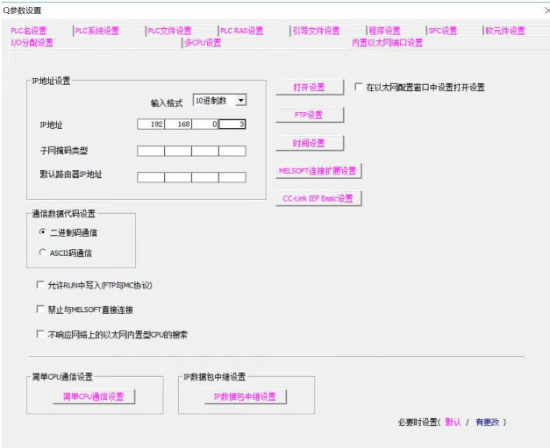This screenshot has height=448, width=550.
Task: Enable 在以太网配置窗口中设置打开设置 checkbox
Action: tap(359, 88)
